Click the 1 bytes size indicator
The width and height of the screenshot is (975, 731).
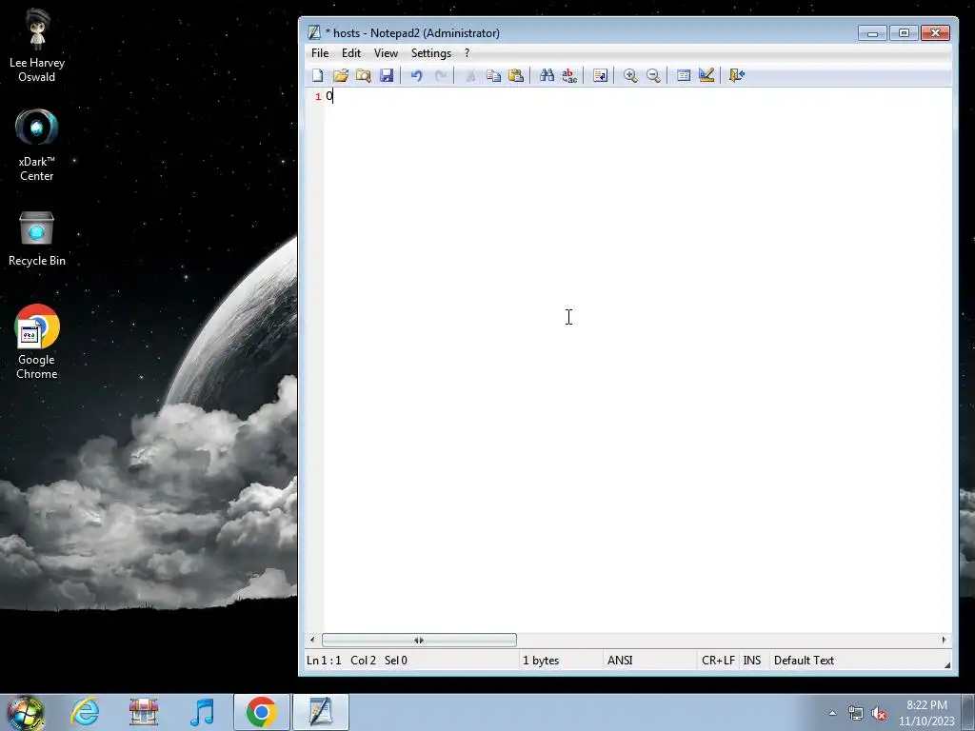[x=541, y=661]
